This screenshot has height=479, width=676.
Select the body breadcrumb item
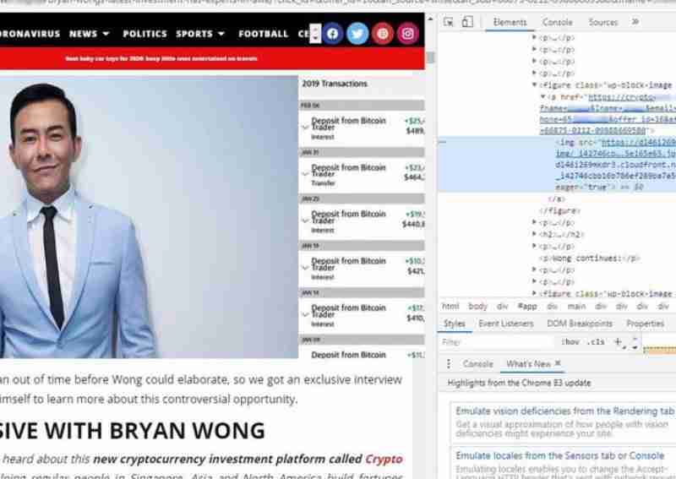(477, 306)
